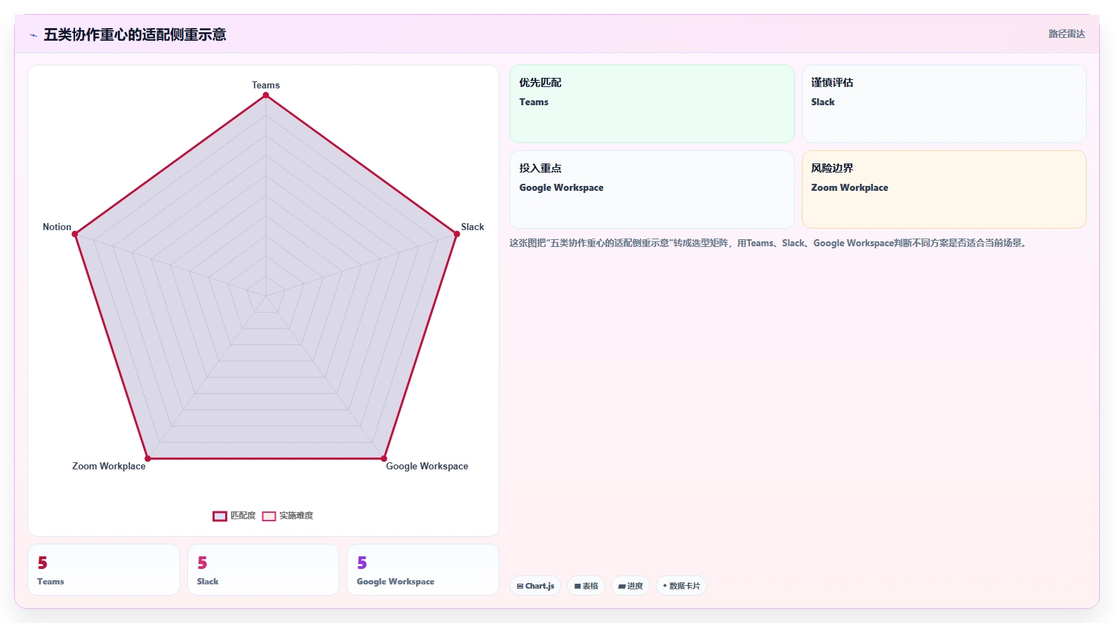Click the Teams data point on radar
This screenshot has width=1114, height=623.
tap(266, 95)
